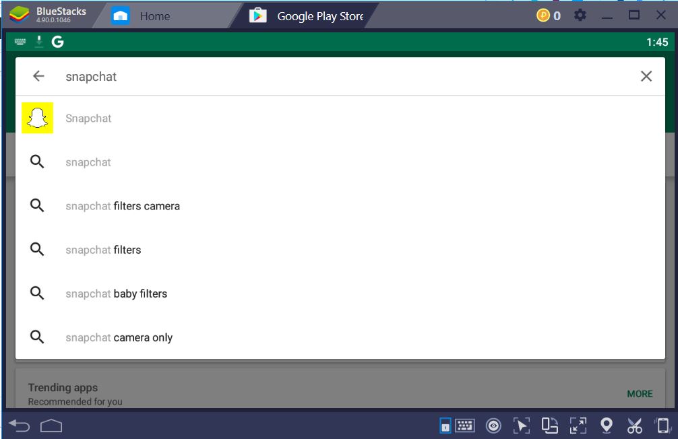
Task: Click the download icon in status bar
Action: 39,42
